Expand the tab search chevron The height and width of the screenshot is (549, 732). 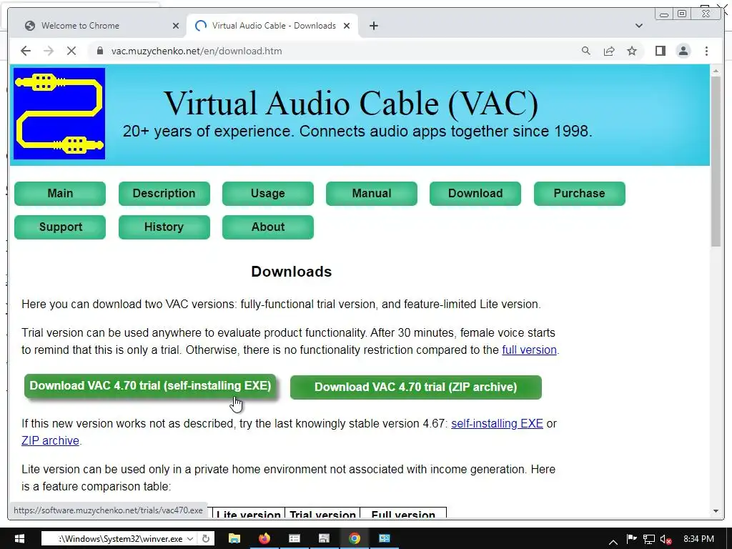click(638, 26)
